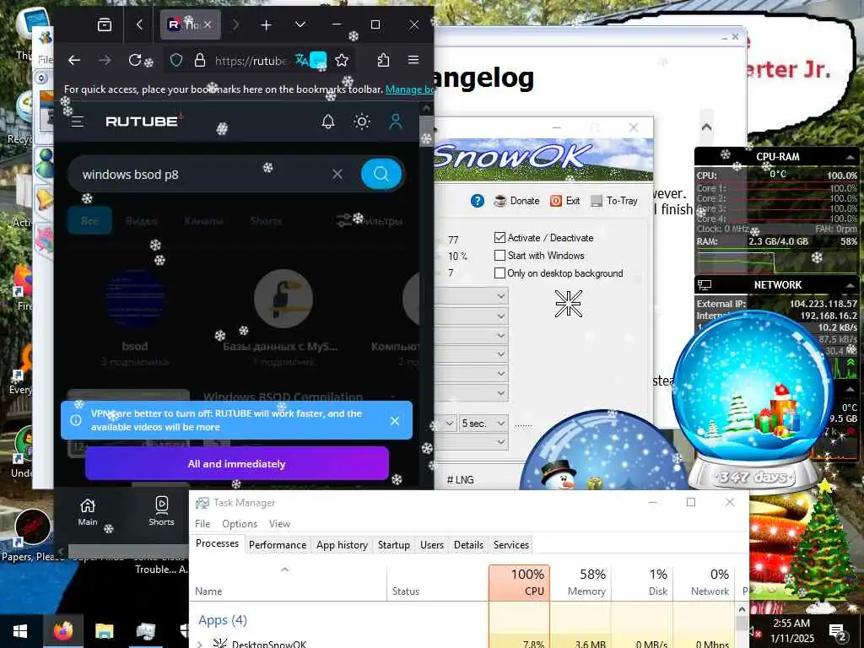Click the taskbar clock showing 2:55 AM

tap(791, 631)
